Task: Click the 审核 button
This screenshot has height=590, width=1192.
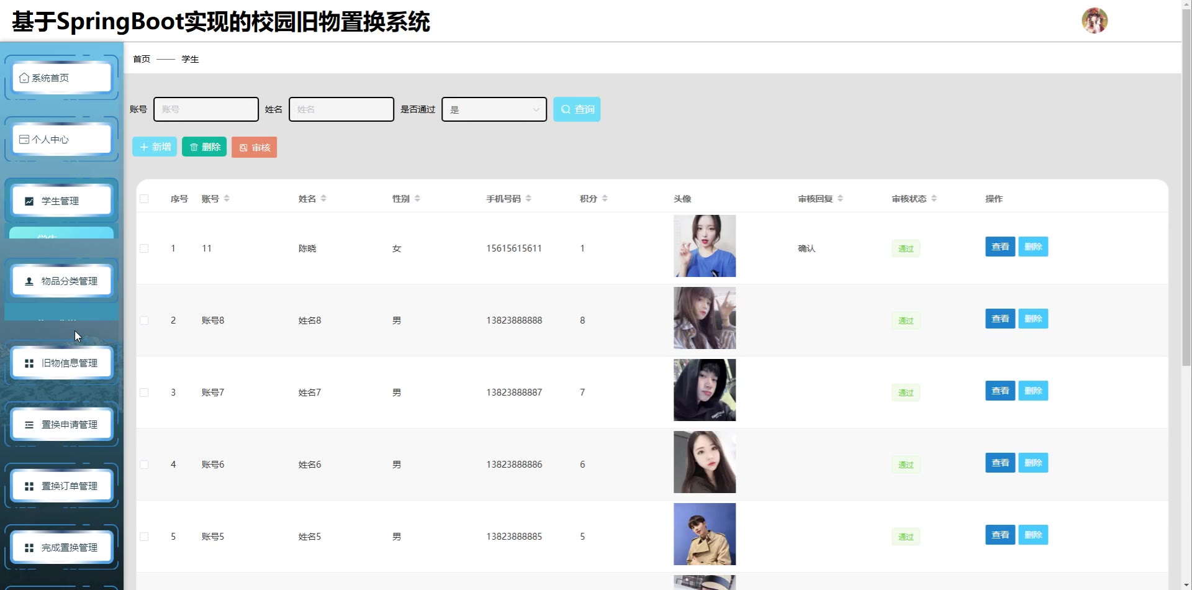Action: point(254,148)
